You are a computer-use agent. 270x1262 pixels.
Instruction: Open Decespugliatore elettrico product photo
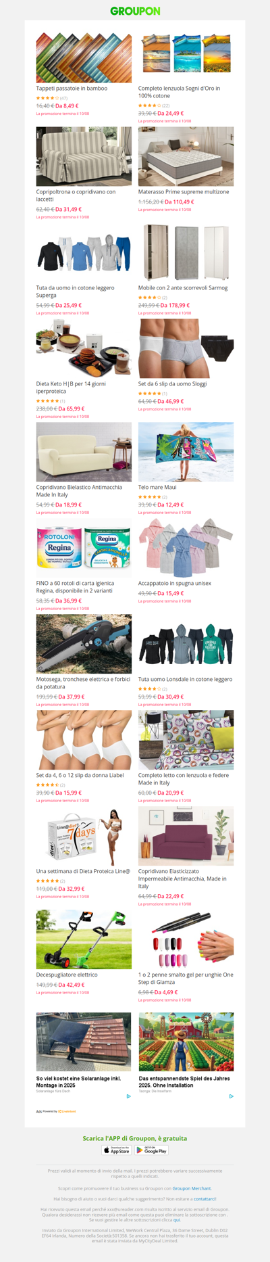84,939
